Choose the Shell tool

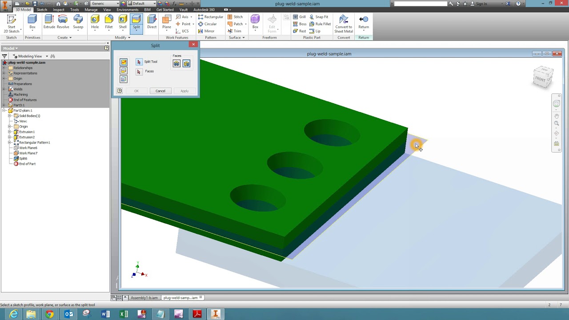123,22
